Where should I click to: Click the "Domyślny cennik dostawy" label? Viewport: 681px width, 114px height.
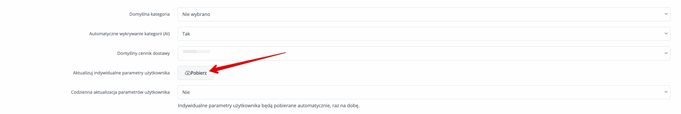(143, 53)
